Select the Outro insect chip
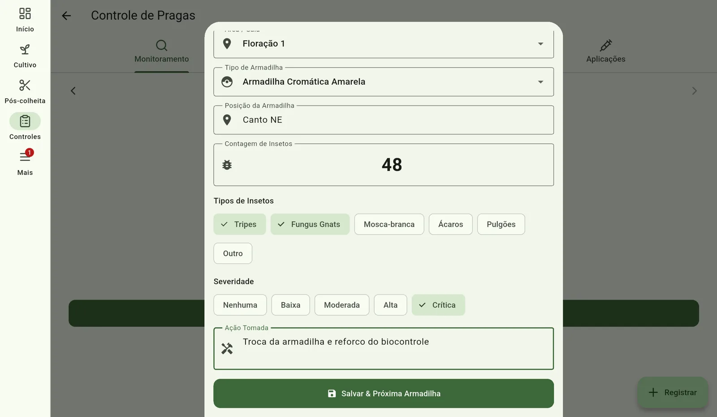The height and width of the screenshot is (417, 717). coord(233,253)
